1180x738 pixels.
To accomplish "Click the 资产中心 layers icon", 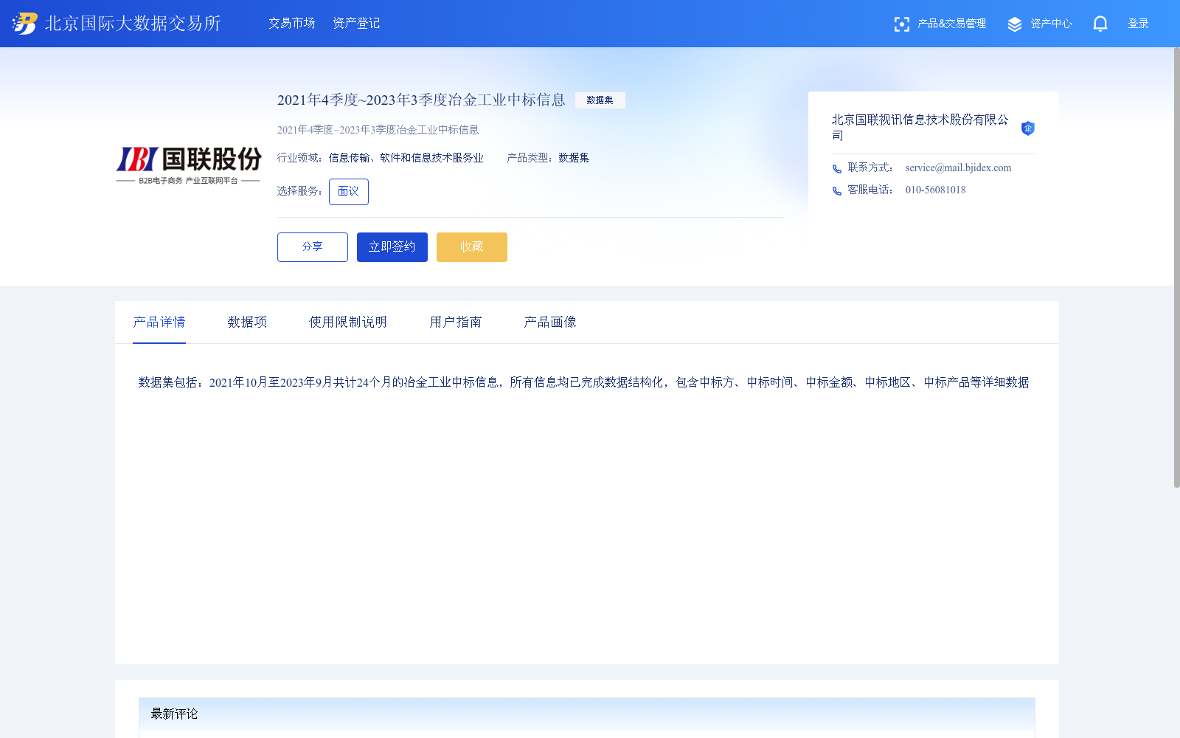I will [1015, 24].
